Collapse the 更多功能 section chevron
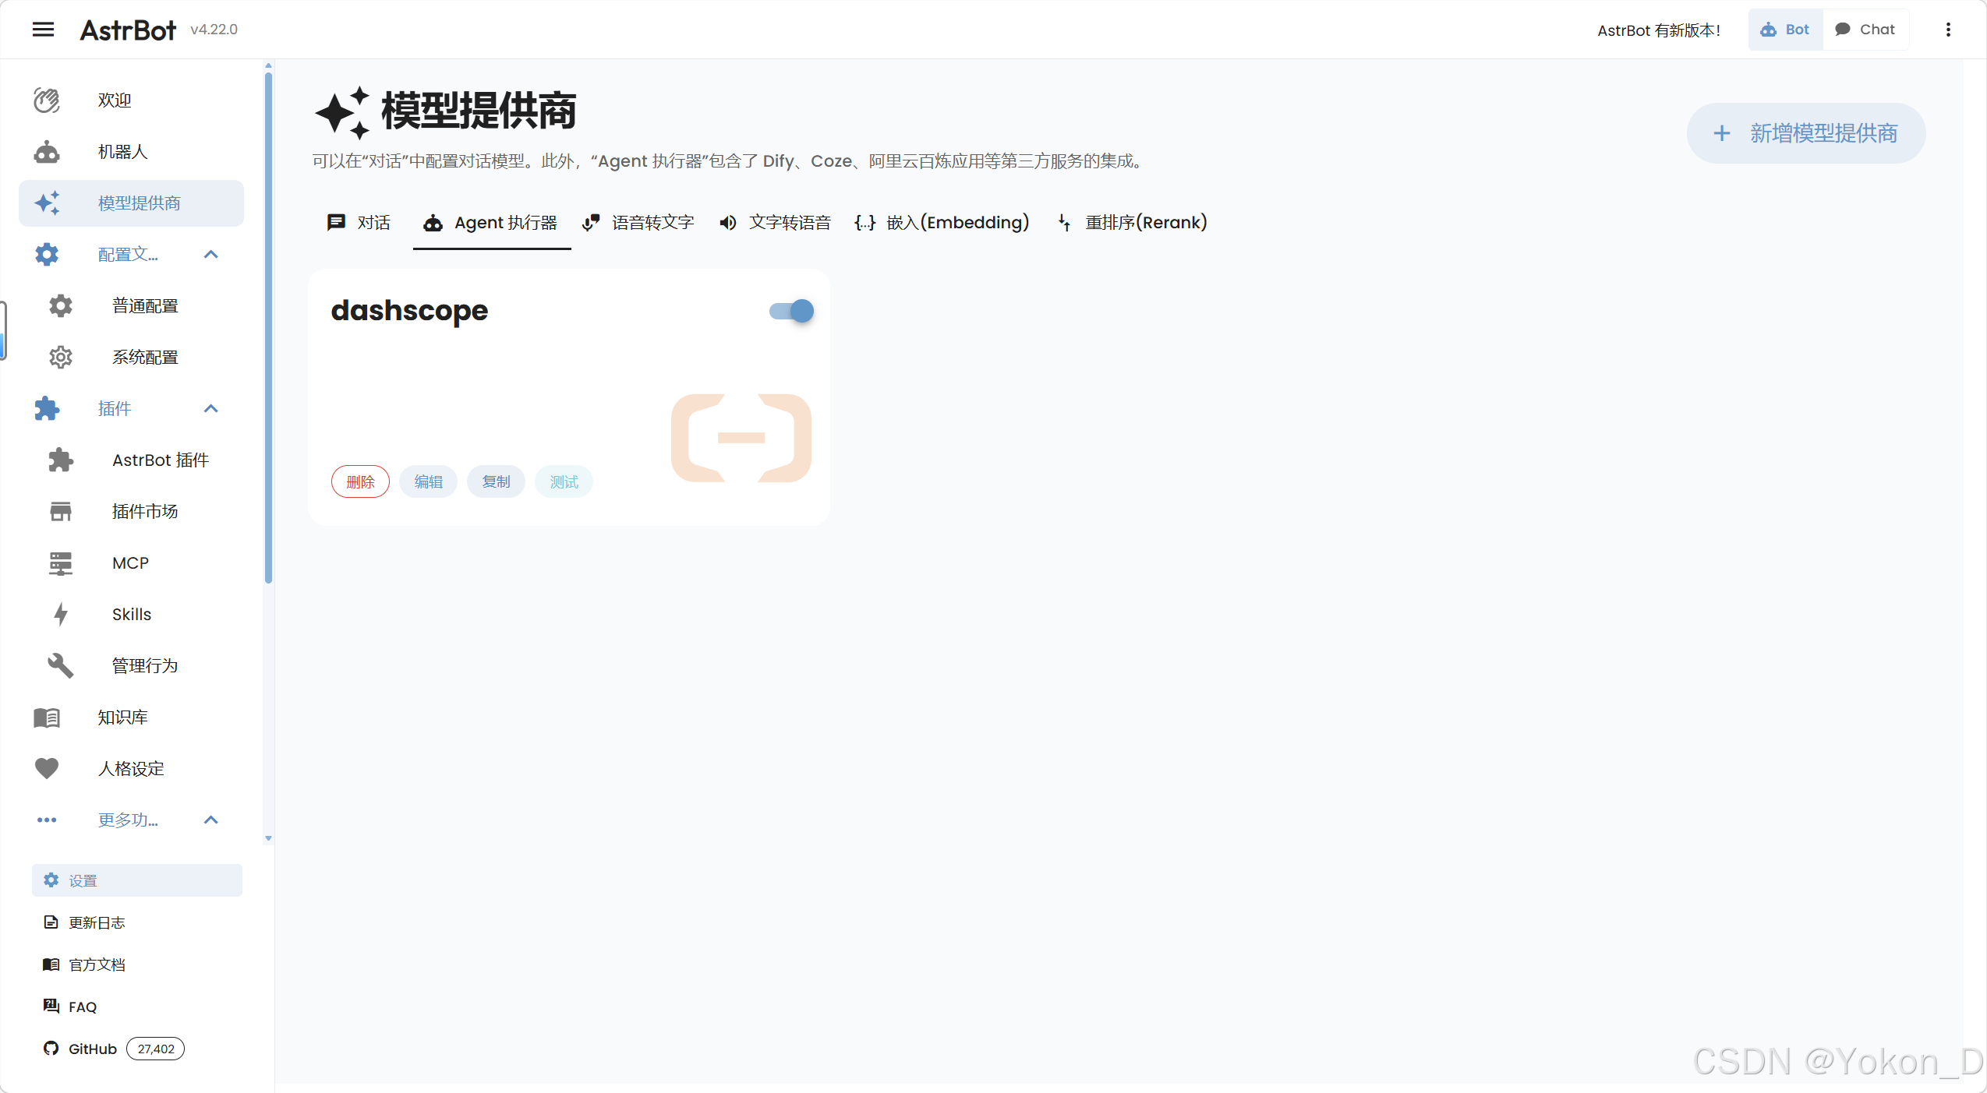This screenshot has height=1093, width=1987. click(x=210, y=820)
